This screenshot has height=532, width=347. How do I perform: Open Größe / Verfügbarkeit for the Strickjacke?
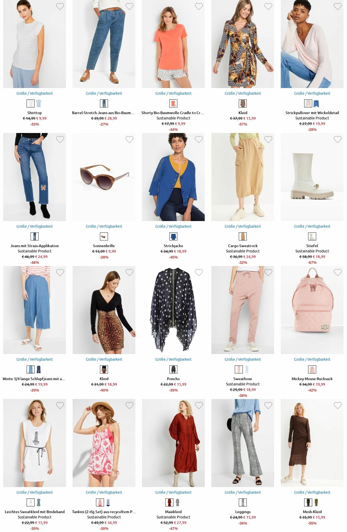coord(173,226)
